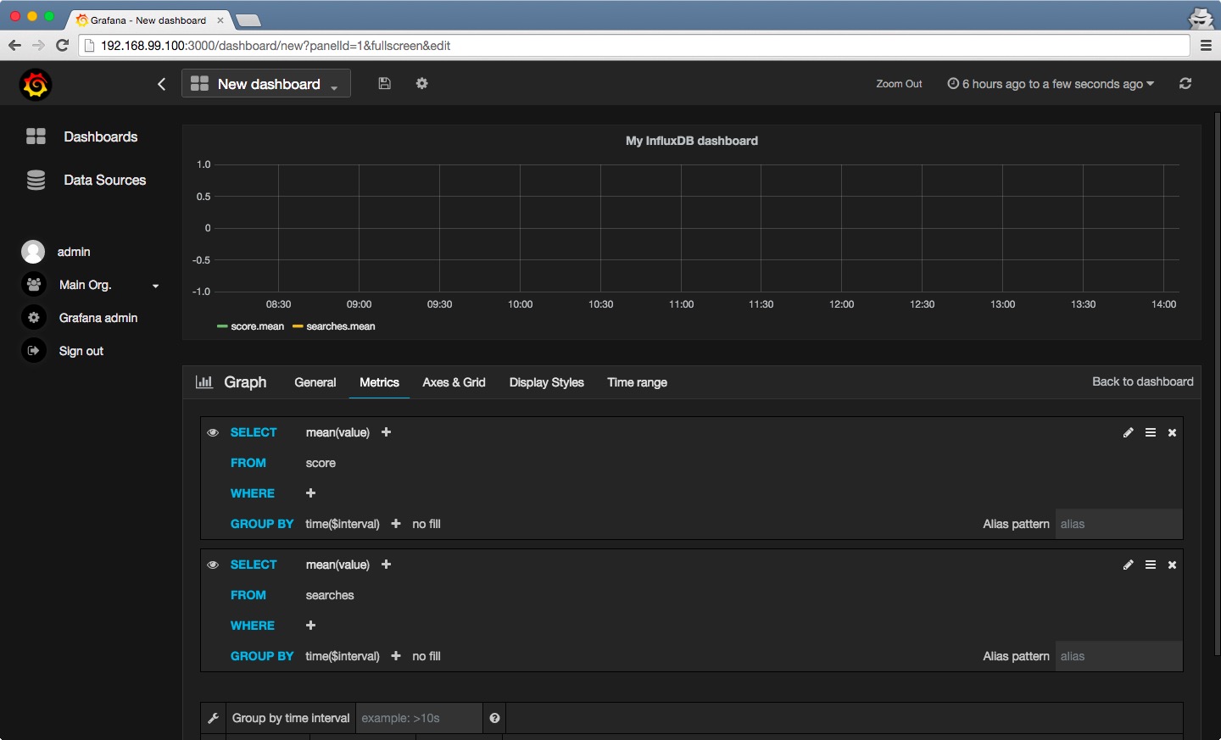Expand the Main Org. dropdown arrow

click(155, 286)
